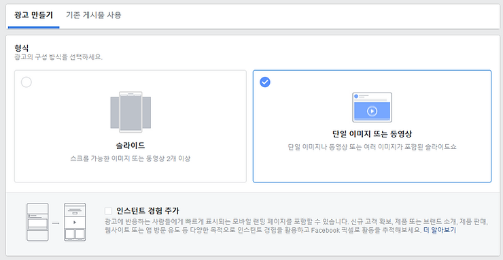Click the 형식 section heading
This screenshot has width=503, height=260.
pyautogui.click(x=22, y=48)
